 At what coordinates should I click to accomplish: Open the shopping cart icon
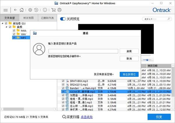53,10
